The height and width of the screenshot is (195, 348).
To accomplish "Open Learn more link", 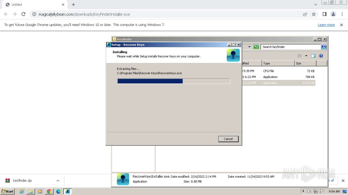I will pyautogui.click(x=326, y=25).
